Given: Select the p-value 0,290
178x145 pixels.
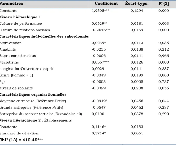Looking at the screenshot, I should (164, 114).
